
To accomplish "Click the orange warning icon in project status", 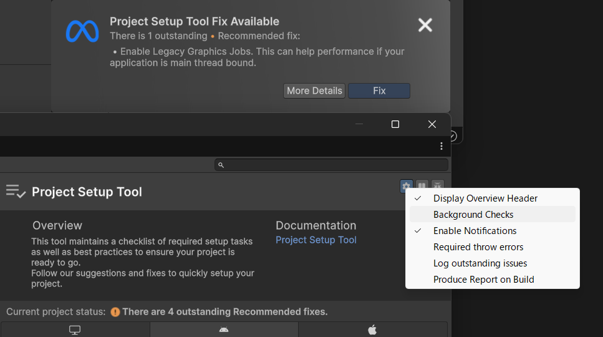I will pyautogui.click(x=115, y=312).
